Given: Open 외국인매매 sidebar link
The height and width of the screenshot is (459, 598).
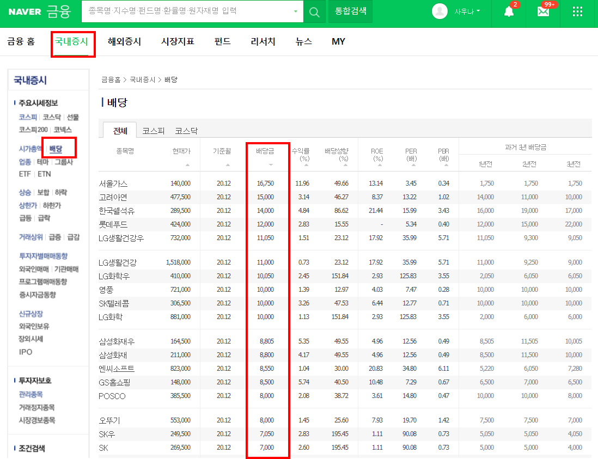Looking at the screenshot, I should click(x=34, y=269).
